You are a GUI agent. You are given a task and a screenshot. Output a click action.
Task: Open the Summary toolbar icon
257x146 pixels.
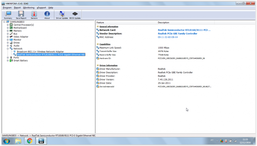click(x=8, y=15)
